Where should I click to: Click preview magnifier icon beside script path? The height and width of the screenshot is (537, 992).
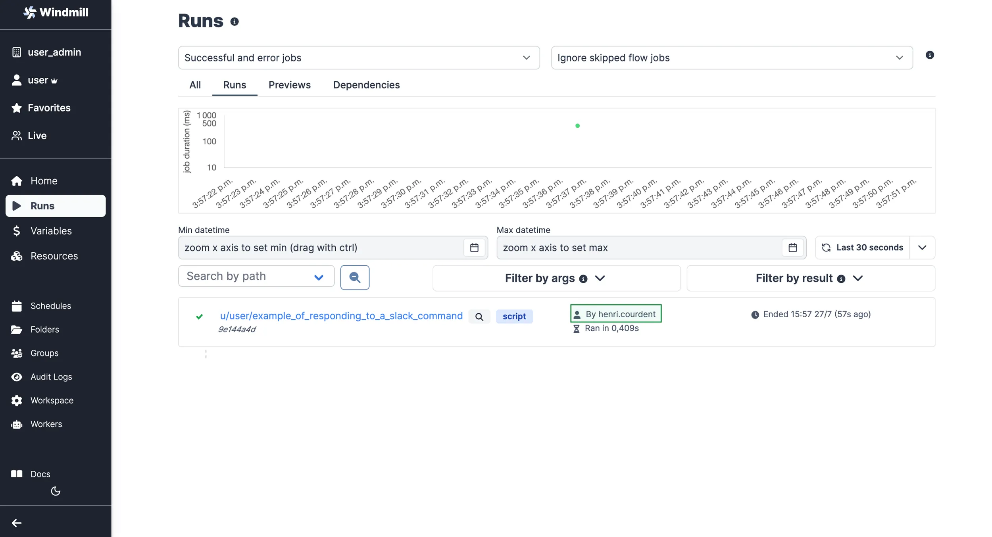click(x=479, y=316)
